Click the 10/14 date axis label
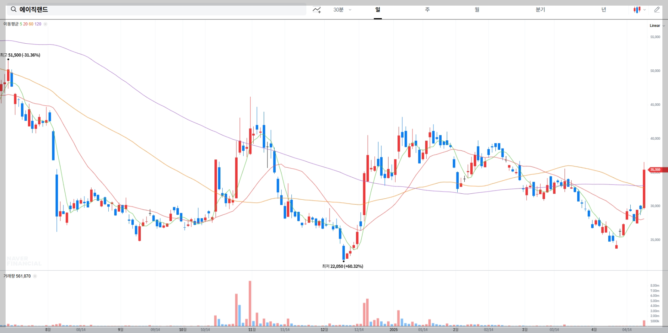 pyautogui.click(x=205, y=330)
